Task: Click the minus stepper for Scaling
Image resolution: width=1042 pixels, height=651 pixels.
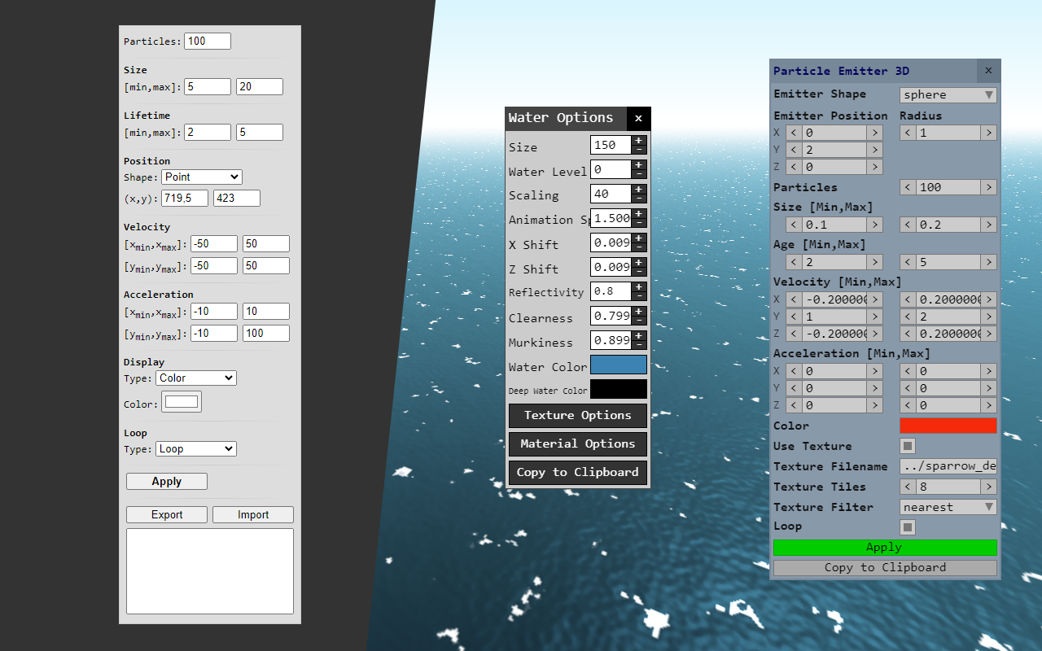Action: [x=639, y=199]
